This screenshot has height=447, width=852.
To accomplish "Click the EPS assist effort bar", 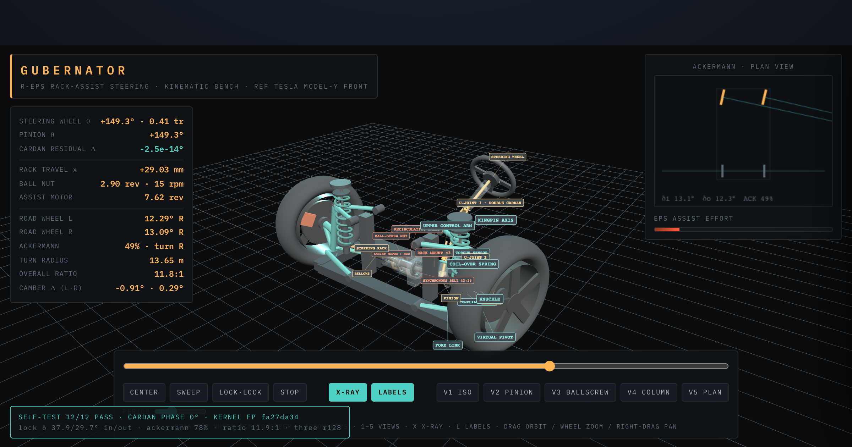I will point(743,230).
